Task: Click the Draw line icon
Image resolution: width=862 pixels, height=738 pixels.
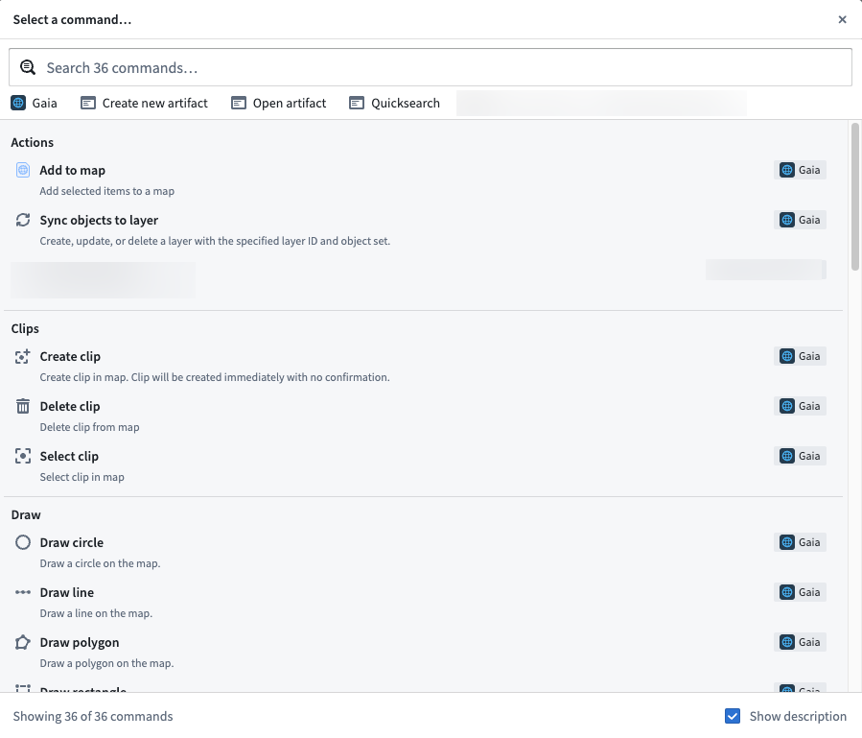Action: point(23,592)
